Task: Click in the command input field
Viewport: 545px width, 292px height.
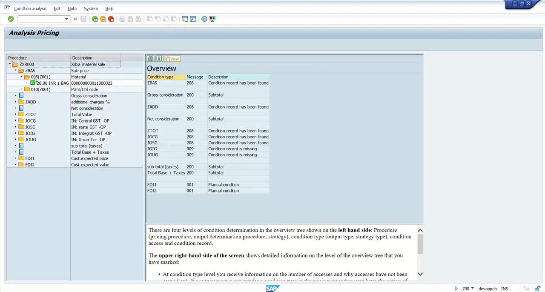Action: [x=41, y=19]
